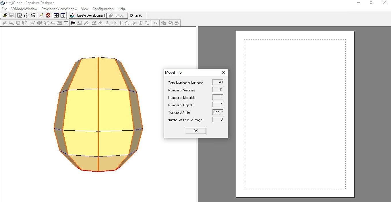Click the Save floppy disk icon
Image resolution: width=391 pixels, height=202 pixels.
click(11, 15)
